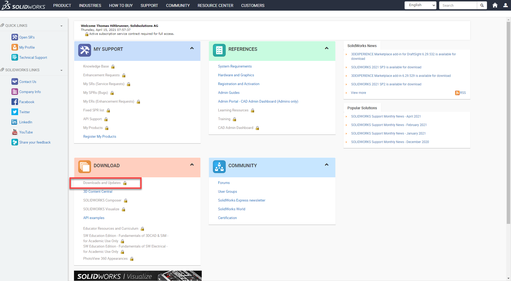Click the Twitter bird icon
The width and height of the screenshot is (511, 281).
tap(15, 112)
